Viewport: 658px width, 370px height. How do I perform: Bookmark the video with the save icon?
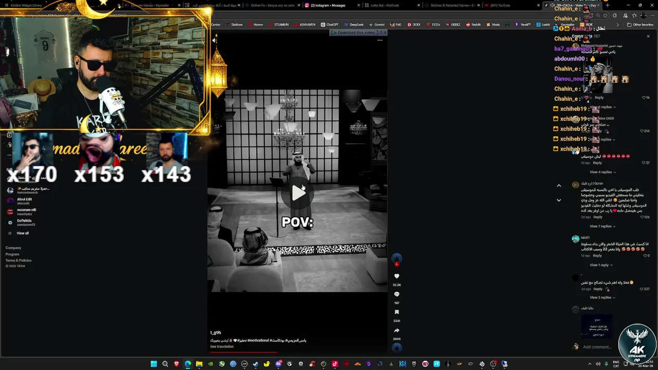tap(396, 312)
